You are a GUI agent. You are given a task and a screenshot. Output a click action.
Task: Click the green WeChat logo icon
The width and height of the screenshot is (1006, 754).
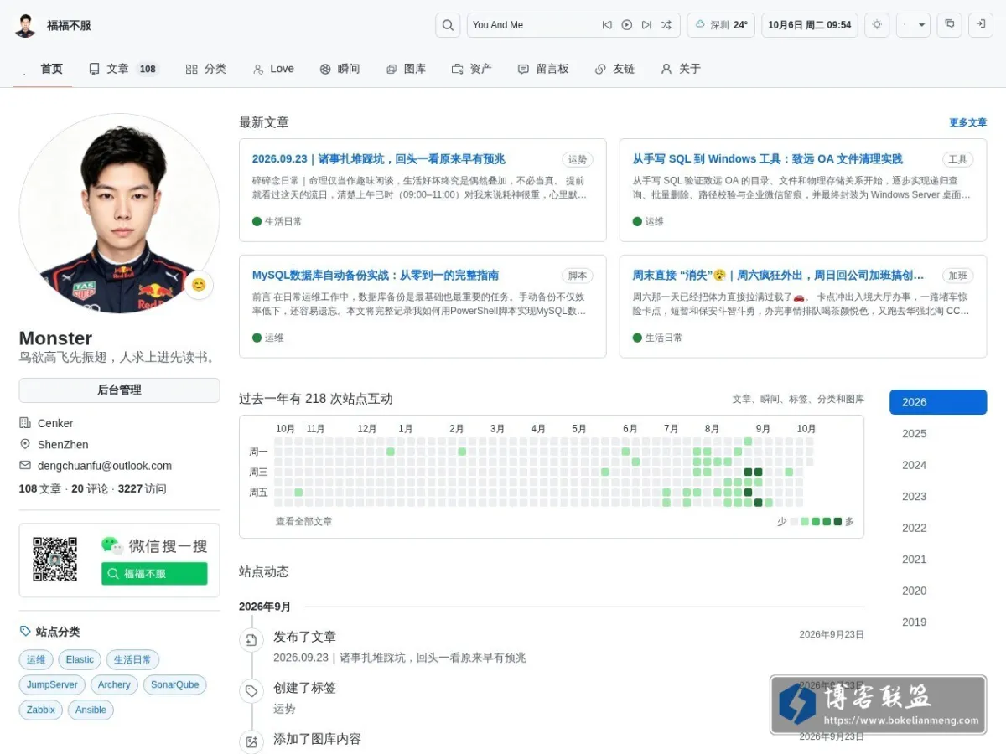[112, 545]
